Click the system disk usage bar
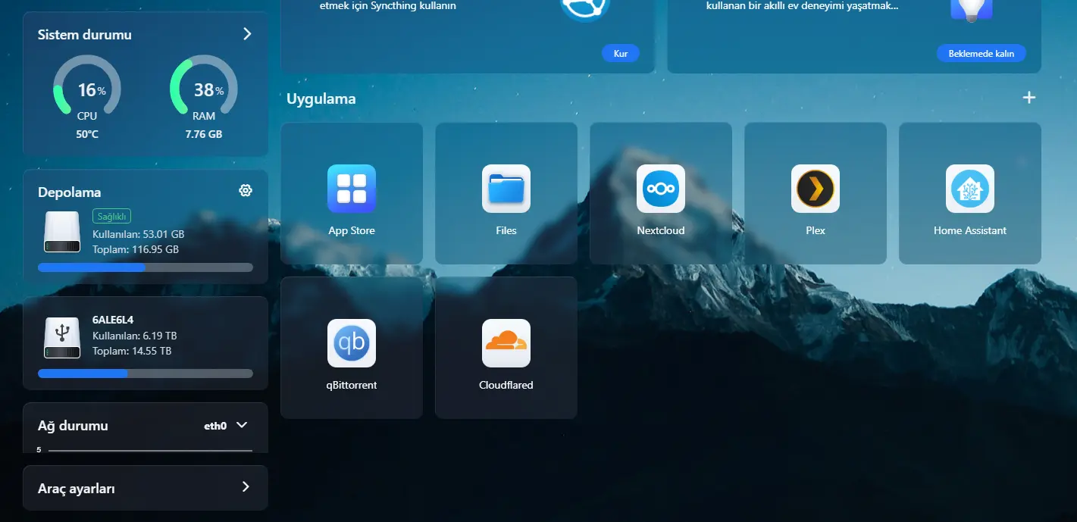The image size is (1077, 522). point(146,267)
